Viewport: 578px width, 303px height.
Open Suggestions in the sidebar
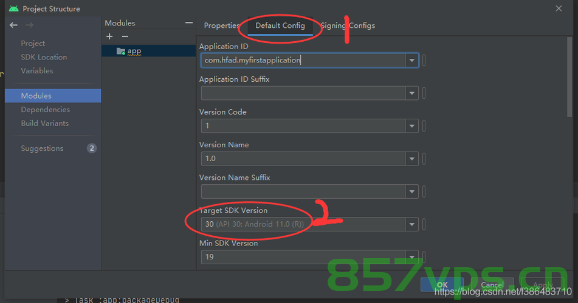(42, 148)
